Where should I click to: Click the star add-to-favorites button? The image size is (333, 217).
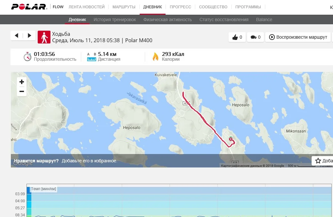click(x=322, y=161)
